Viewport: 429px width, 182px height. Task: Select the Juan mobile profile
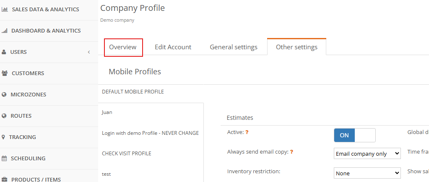107,112
